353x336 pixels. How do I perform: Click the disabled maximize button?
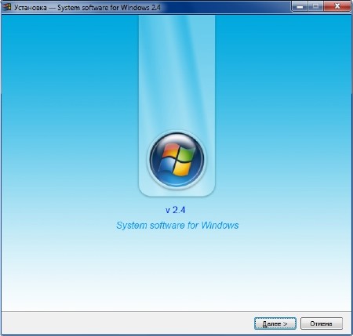click(x=316, y=6)
